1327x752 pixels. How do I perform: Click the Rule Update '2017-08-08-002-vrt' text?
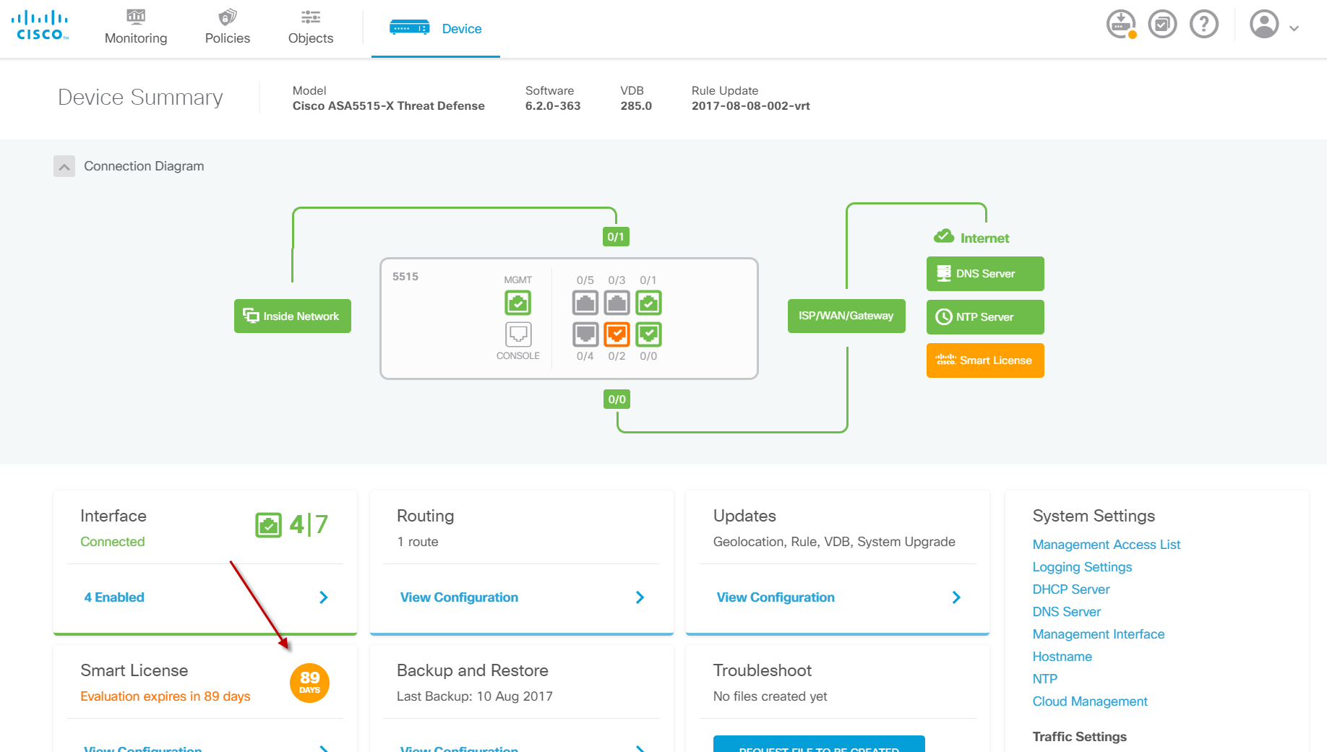(750, 106)
